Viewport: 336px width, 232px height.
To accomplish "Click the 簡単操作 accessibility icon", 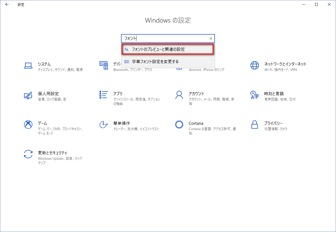I will pyautogui.click(x=103, y=125).
